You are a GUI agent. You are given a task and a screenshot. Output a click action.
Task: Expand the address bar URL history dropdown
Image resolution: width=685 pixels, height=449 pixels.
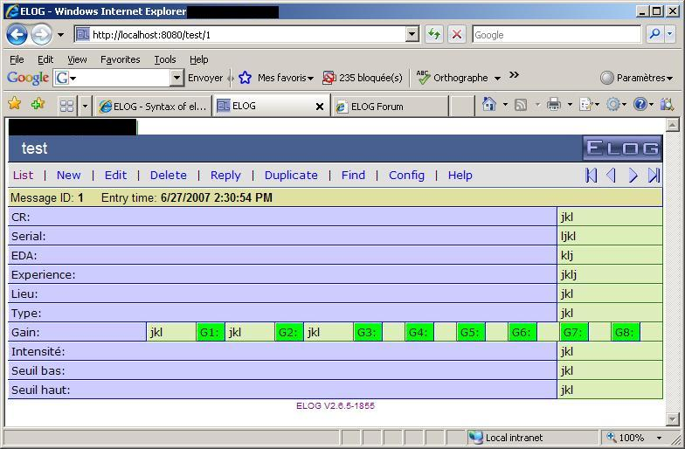tap(412, 34)
